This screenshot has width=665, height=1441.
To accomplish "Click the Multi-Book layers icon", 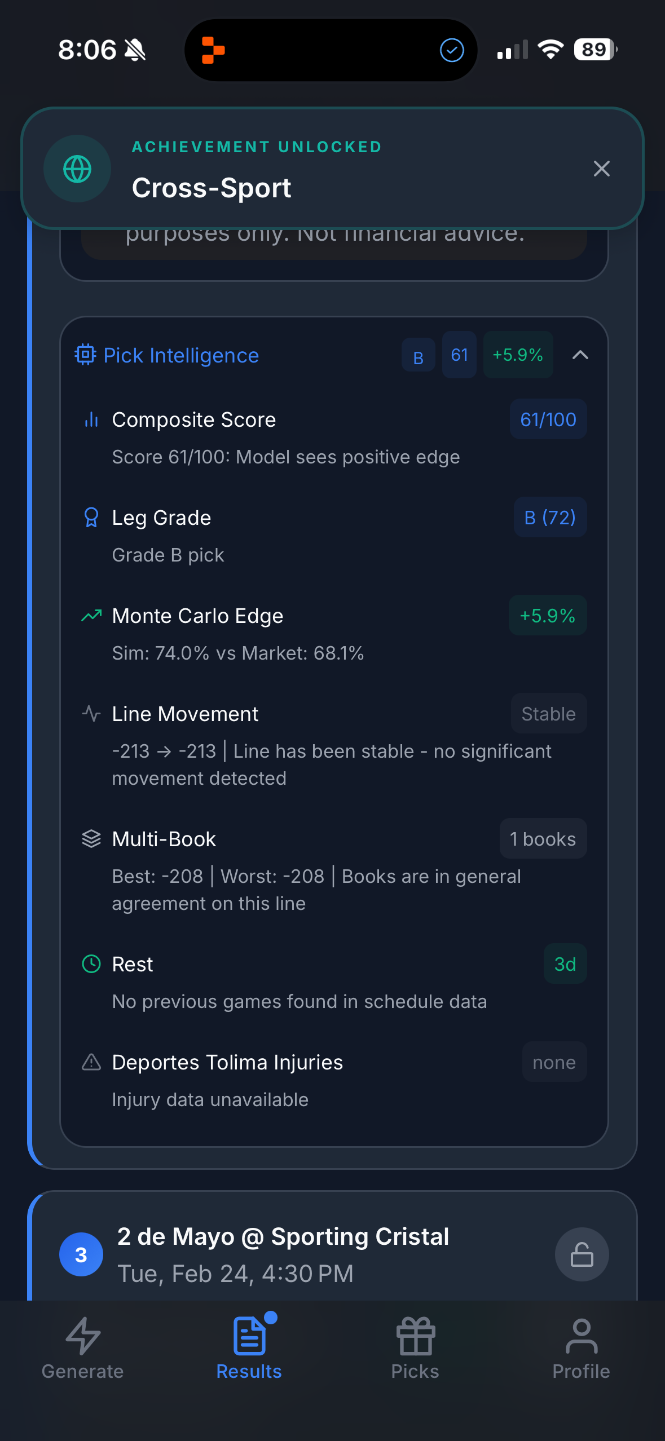I will pos(91,838).
